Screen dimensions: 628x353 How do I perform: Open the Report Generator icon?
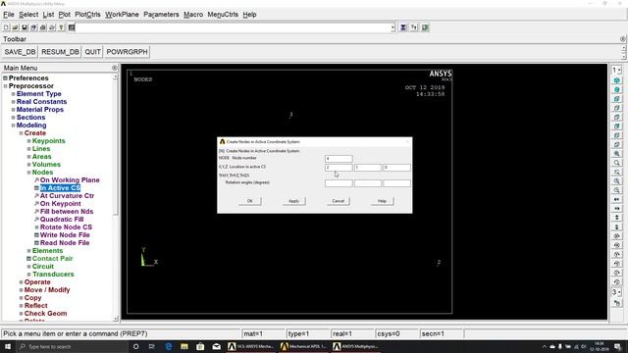52,27
